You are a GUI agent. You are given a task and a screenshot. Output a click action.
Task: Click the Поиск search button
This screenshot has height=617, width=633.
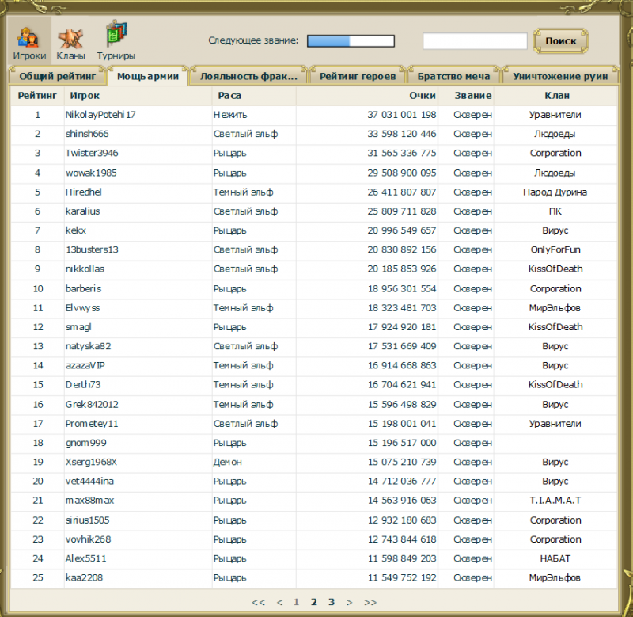pos(561,41)
